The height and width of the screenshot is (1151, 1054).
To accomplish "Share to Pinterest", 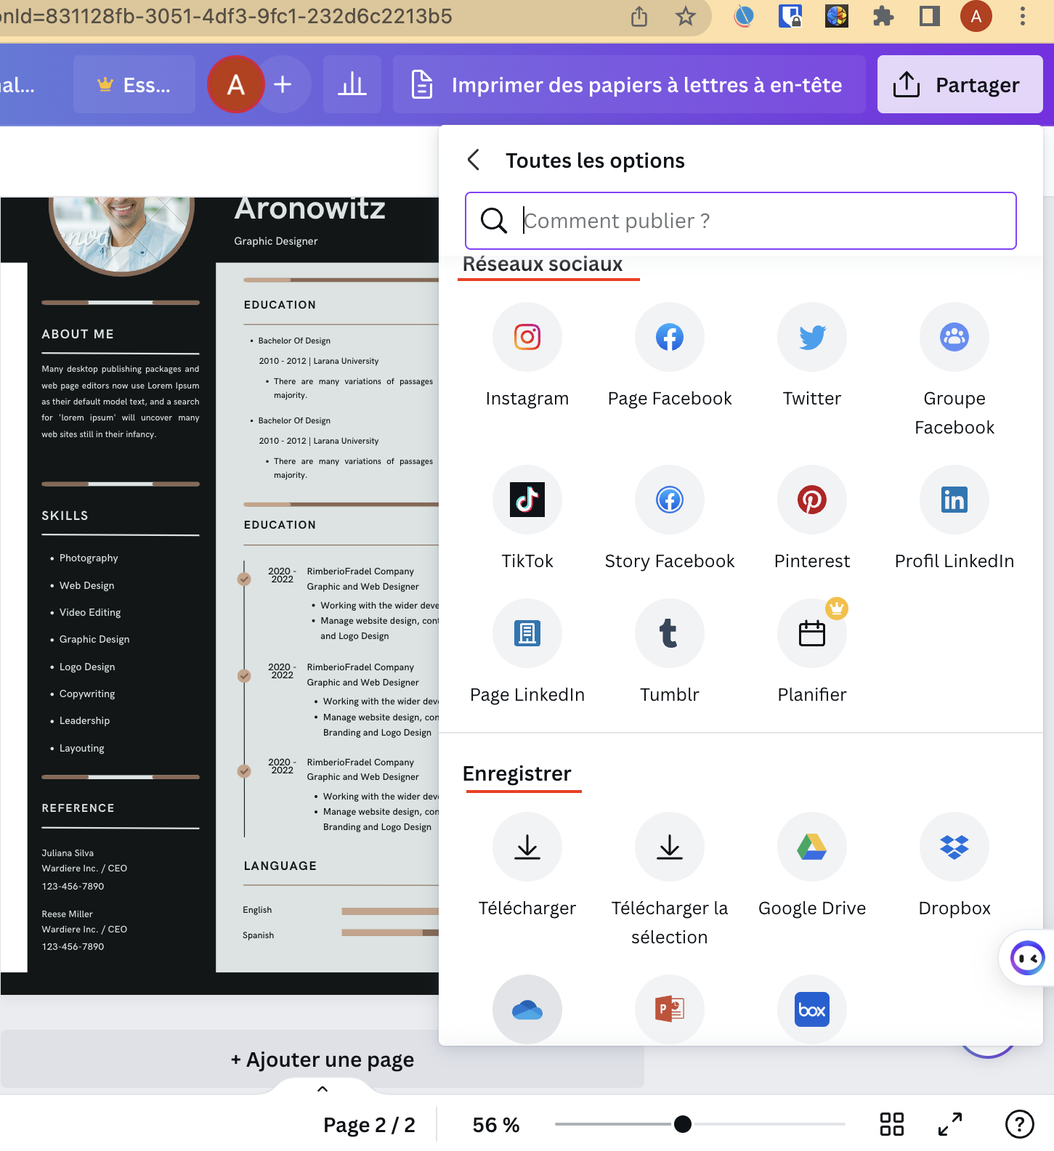I will coord(812,500).
